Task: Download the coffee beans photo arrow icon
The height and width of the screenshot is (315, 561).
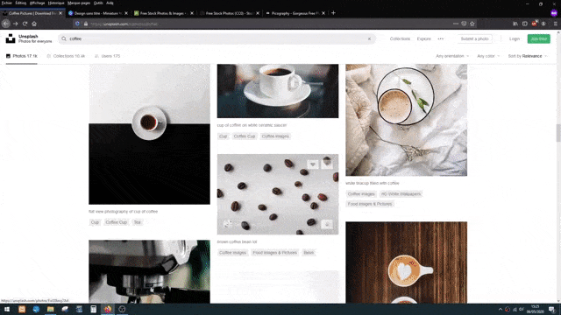Action: [x=327, y=224]
